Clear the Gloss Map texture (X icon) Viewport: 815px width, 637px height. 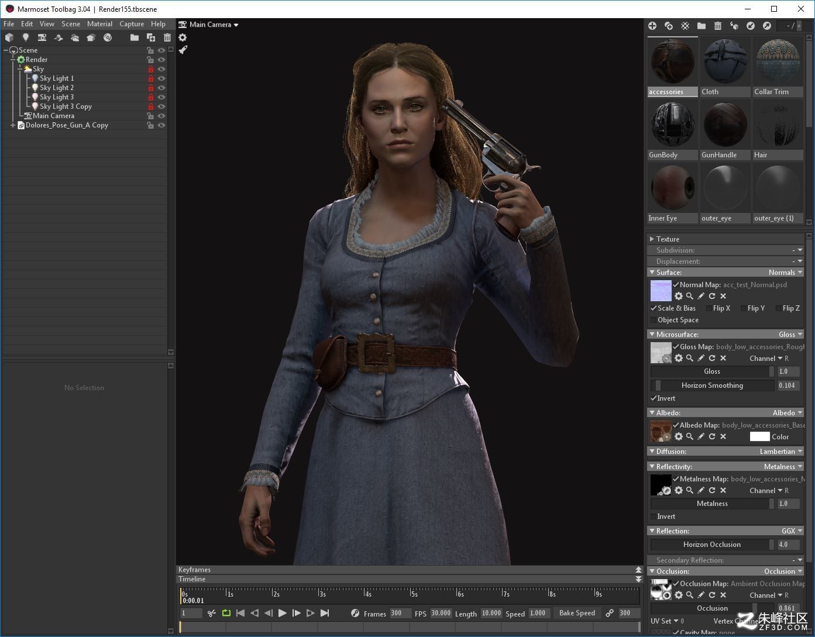tap(723, 358)
